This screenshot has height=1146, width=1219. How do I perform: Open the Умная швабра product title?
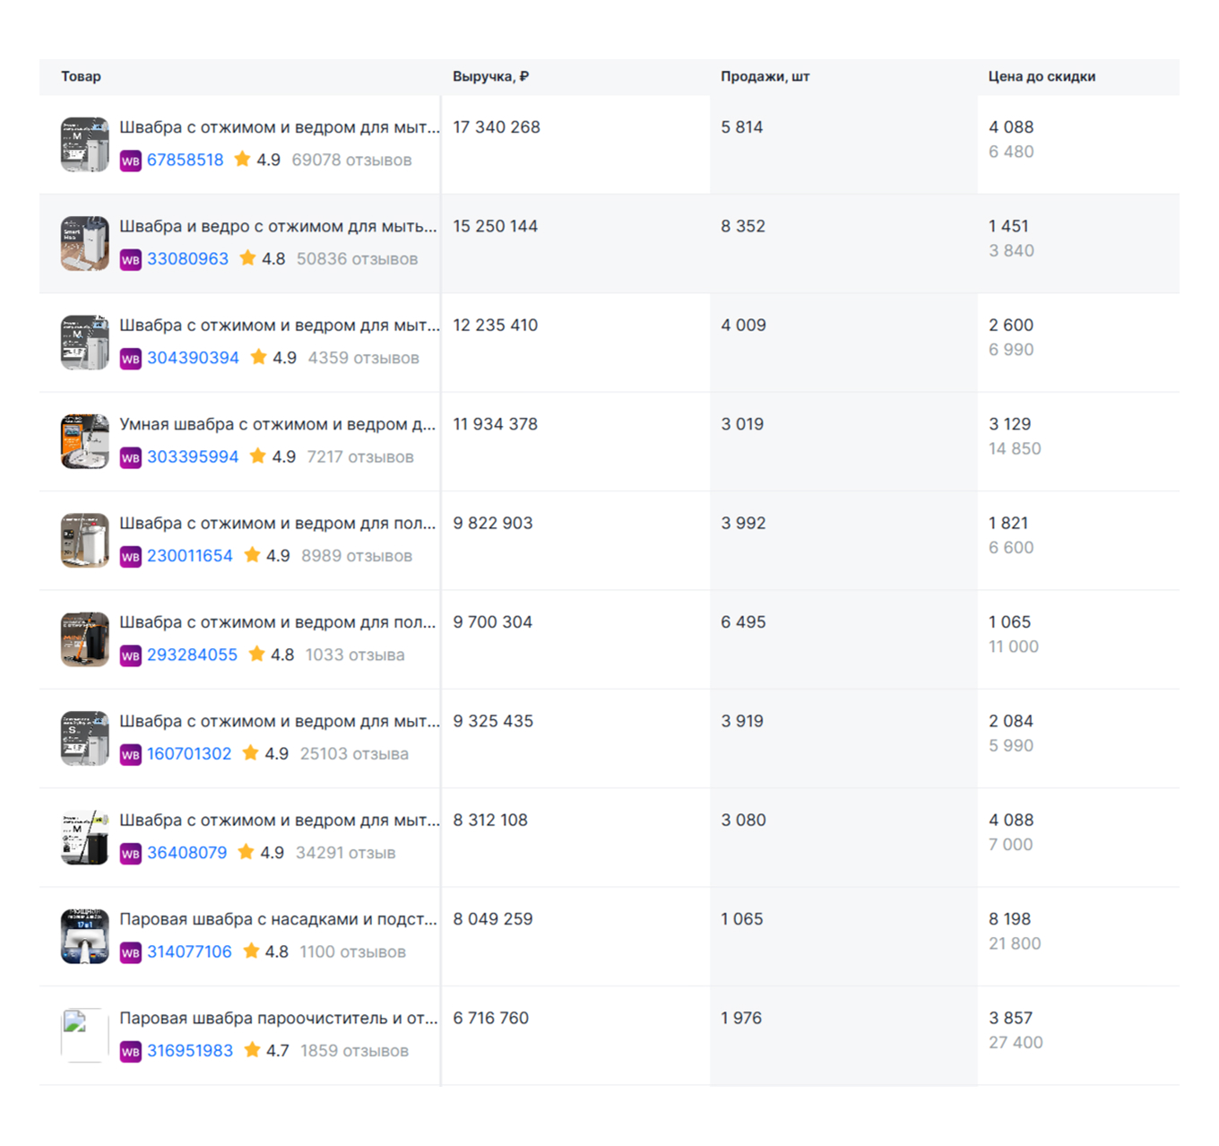(x=277, y=424)
